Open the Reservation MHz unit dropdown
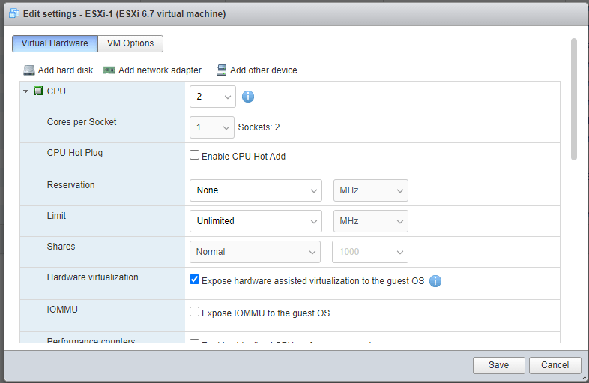 pyautogui.click(x=371, y=190)
